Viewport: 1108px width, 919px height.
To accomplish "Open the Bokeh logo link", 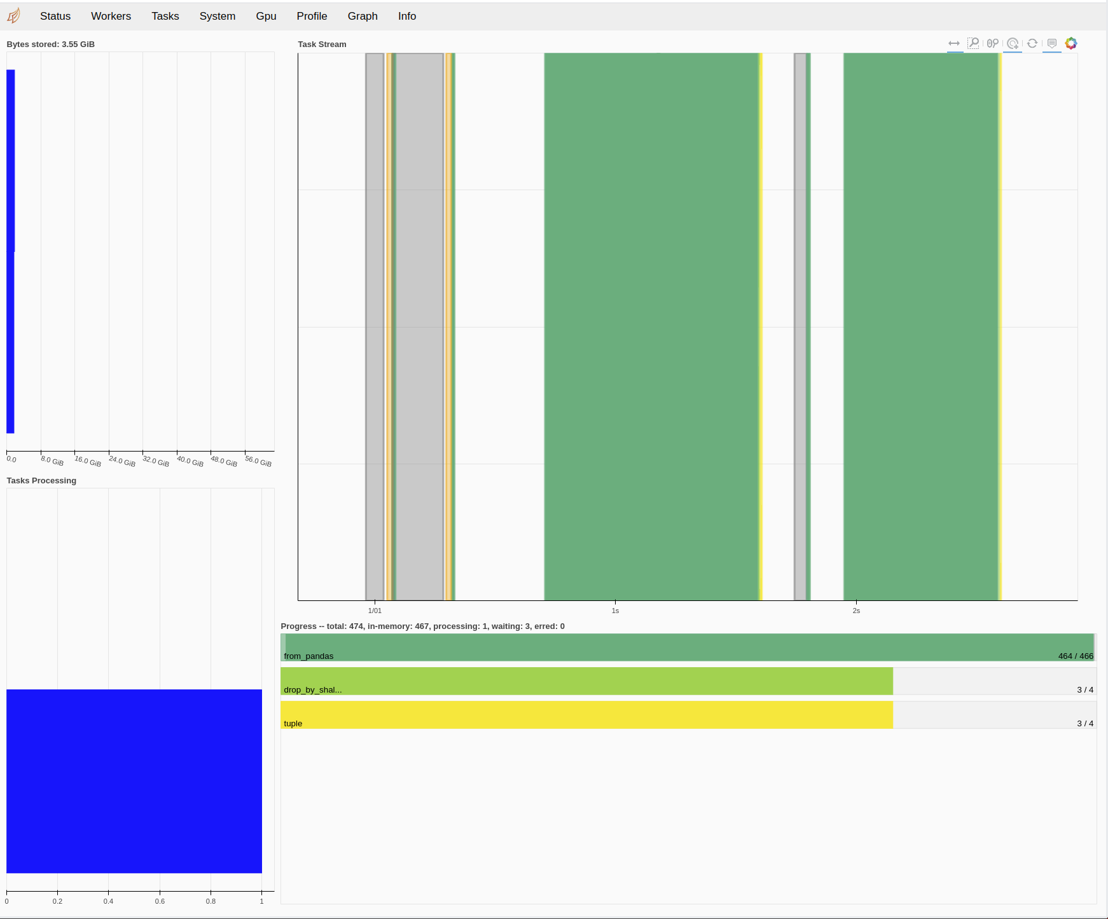I will coord(1072,43).
